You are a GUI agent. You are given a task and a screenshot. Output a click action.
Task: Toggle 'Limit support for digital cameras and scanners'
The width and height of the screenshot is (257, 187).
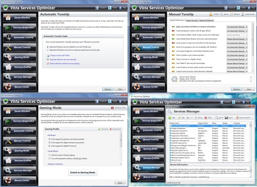[50, 143]
